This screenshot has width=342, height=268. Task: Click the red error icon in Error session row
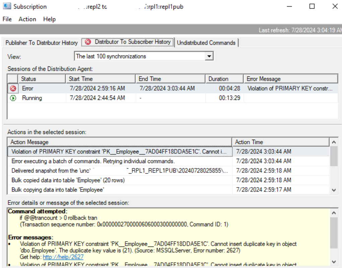coord(13,89)
